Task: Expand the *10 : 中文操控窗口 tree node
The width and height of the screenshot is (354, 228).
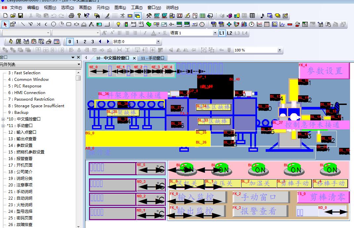Action: (3, 119)
